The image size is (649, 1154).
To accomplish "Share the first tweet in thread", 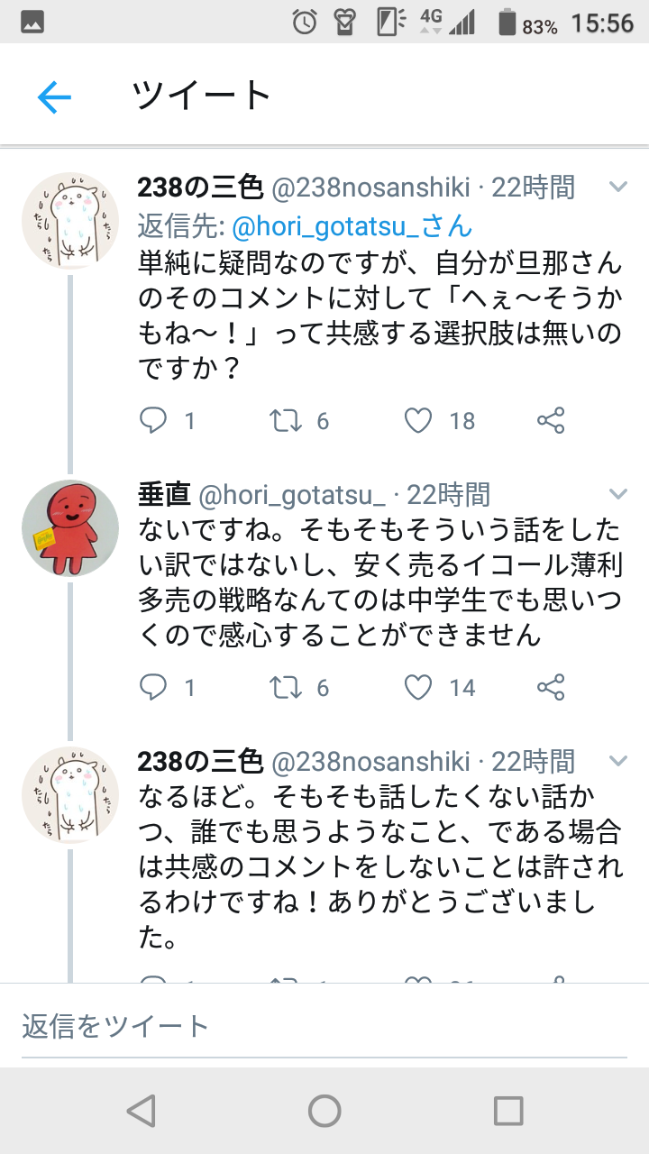I will click(551, 420).
